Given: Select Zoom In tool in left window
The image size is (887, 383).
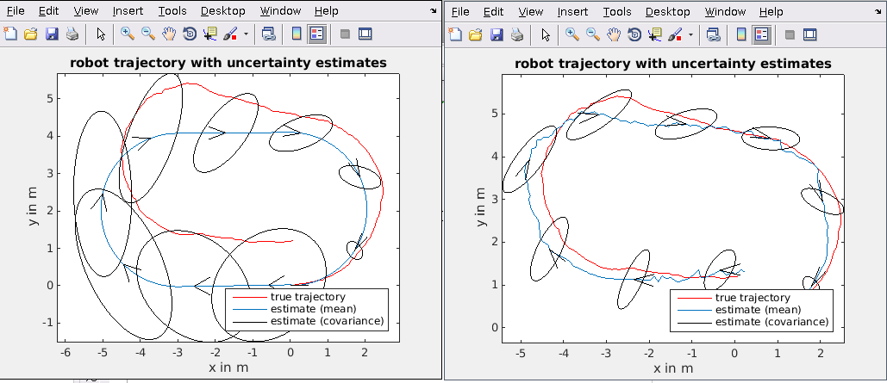Looking at the screenshot, I should click(x=128, y=34).
